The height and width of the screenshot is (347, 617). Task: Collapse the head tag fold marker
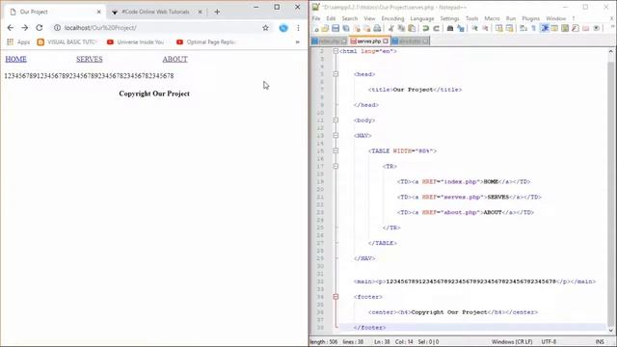pyautogui.click(x=335, y=74)
